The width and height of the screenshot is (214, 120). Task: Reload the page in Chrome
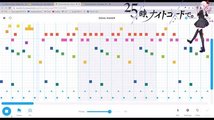pos(10,8)
